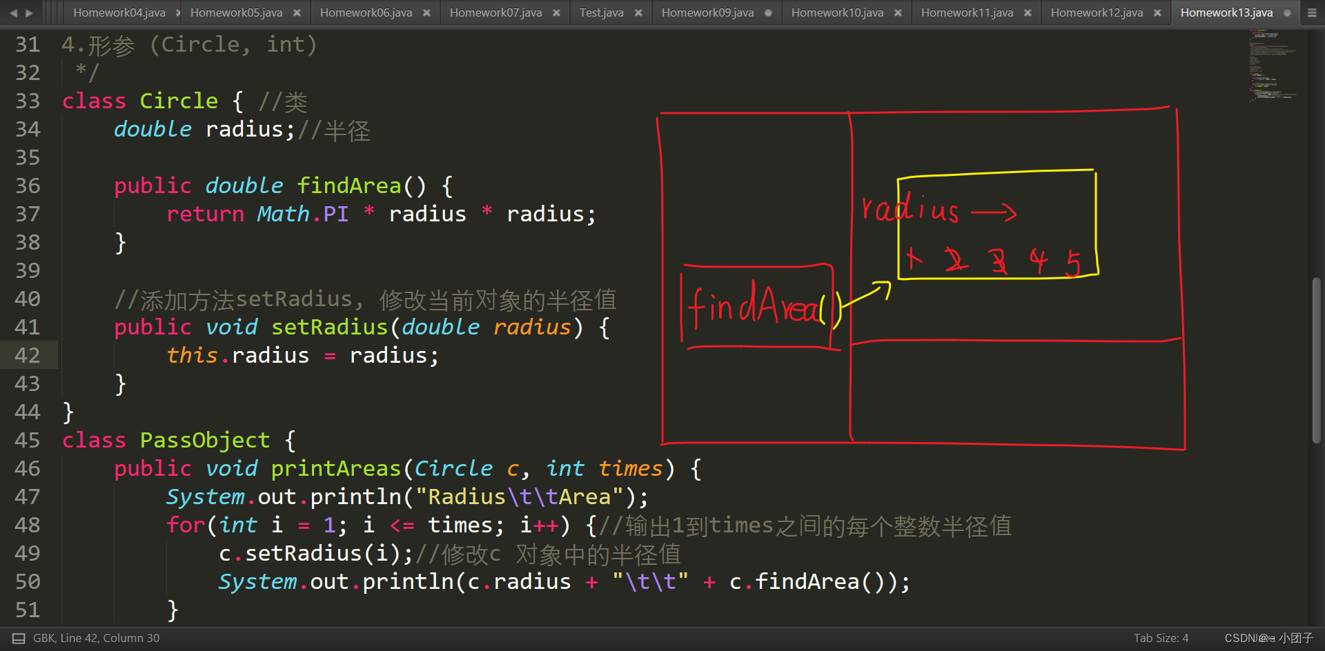Switch to the Homework07.java tab

coord(495,12)
